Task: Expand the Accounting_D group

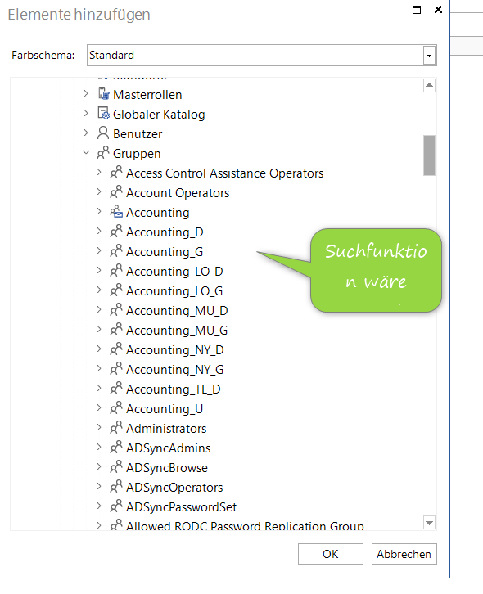Action: click(x=99, y=231)
